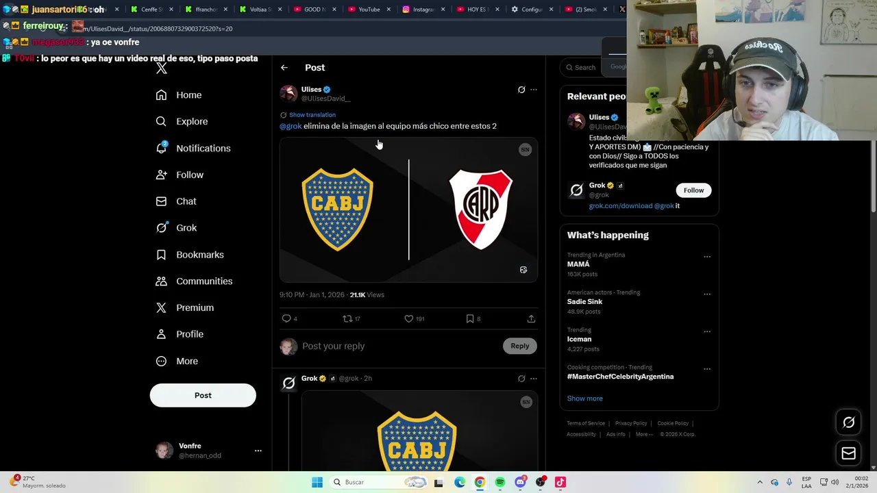Open more options for MAMÁ trend

(707, 257)
